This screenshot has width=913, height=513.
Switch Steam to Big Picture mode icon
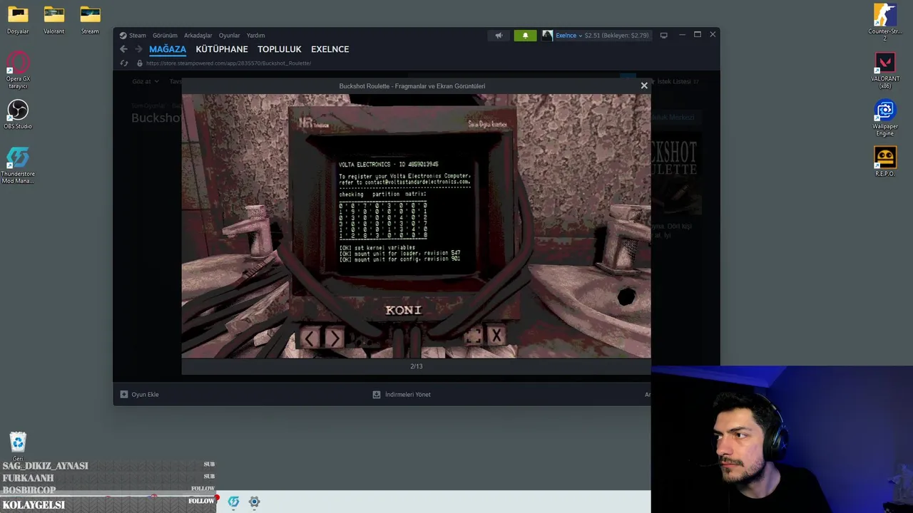663,35
